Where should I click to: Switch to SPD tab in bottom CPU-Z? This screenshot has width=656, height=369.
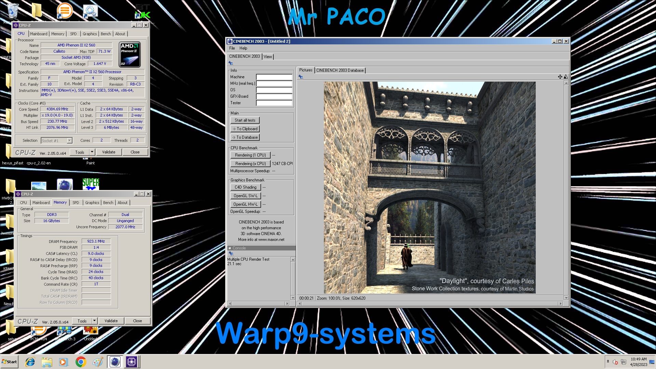[x=76, y=203]
